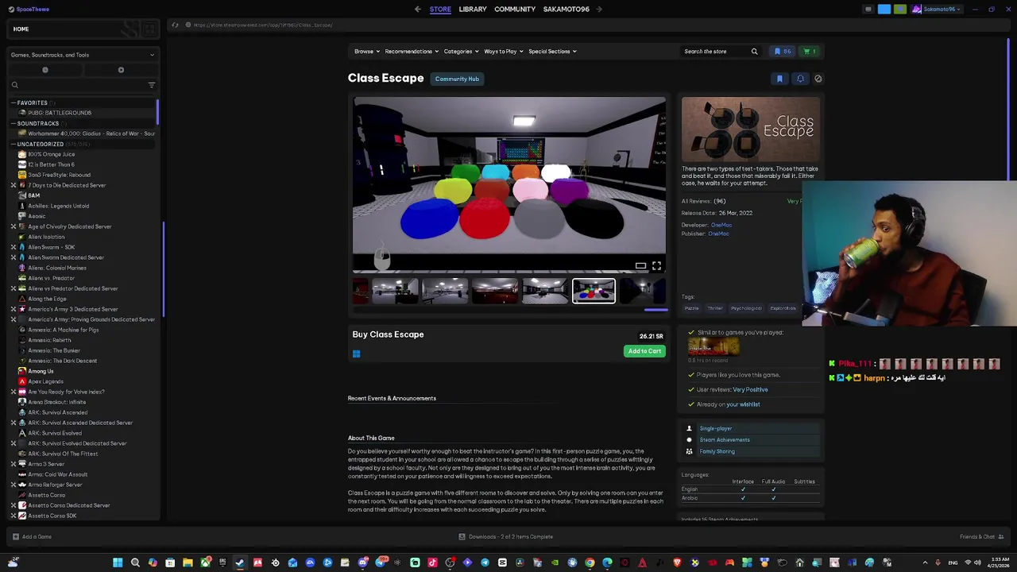Screen dimensions: 1017x572
Task: Click the theater mode icon on the screenshot viewer
Action: (x=640, y=266)
